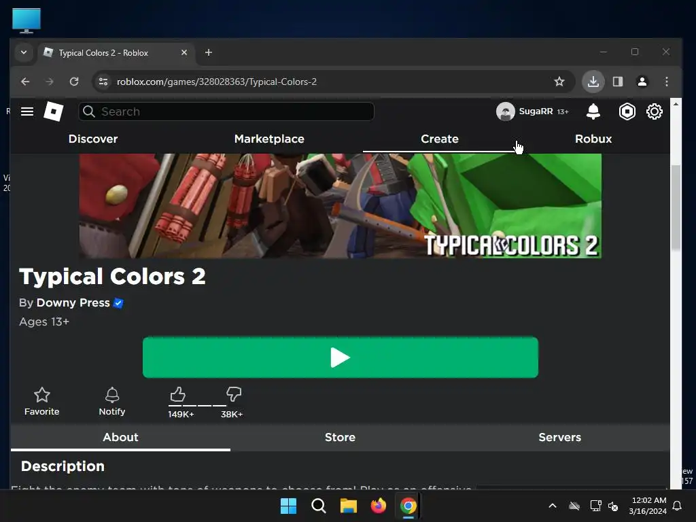
Task: Click the Roblox logo home icon
Action: tap(53, 111)
